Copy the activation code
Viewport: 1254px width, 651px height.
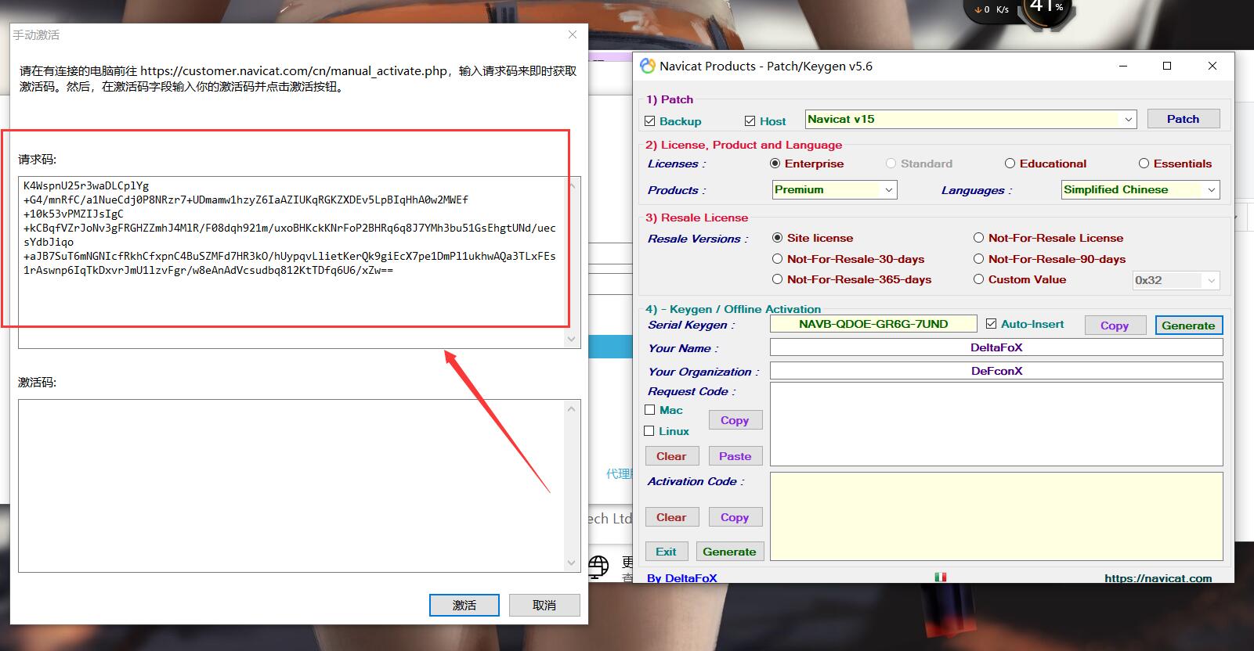pyautogui.click(x=735, y=517)
